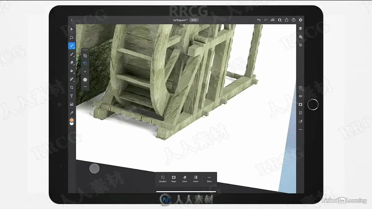The image size is (372, 209).
Task: Select the Eyedropper tool
Action: coord(72,113)
